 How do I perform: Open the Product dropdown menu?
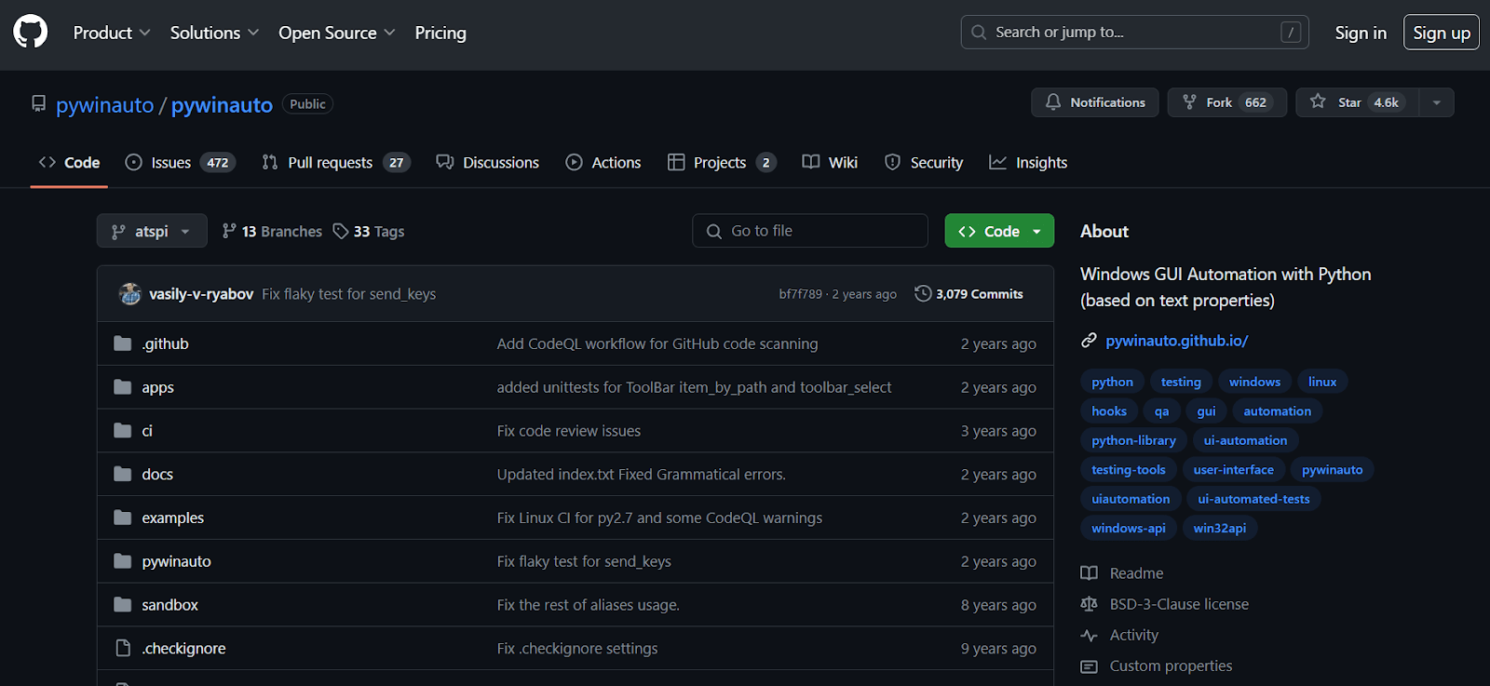tap(112, 33)
